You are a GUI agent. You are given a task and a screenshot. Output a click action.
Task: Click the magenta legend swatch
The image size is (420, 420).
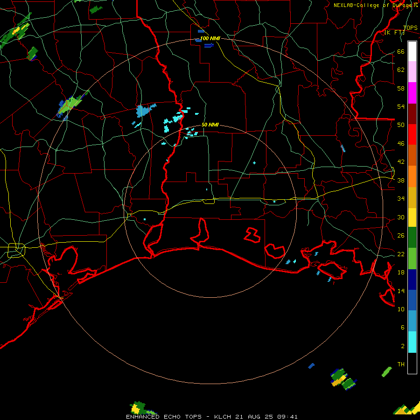click(412, 93)
